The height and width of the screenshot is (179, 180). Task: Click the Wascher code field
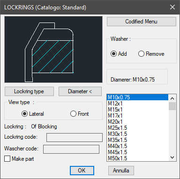pos(71,149)
